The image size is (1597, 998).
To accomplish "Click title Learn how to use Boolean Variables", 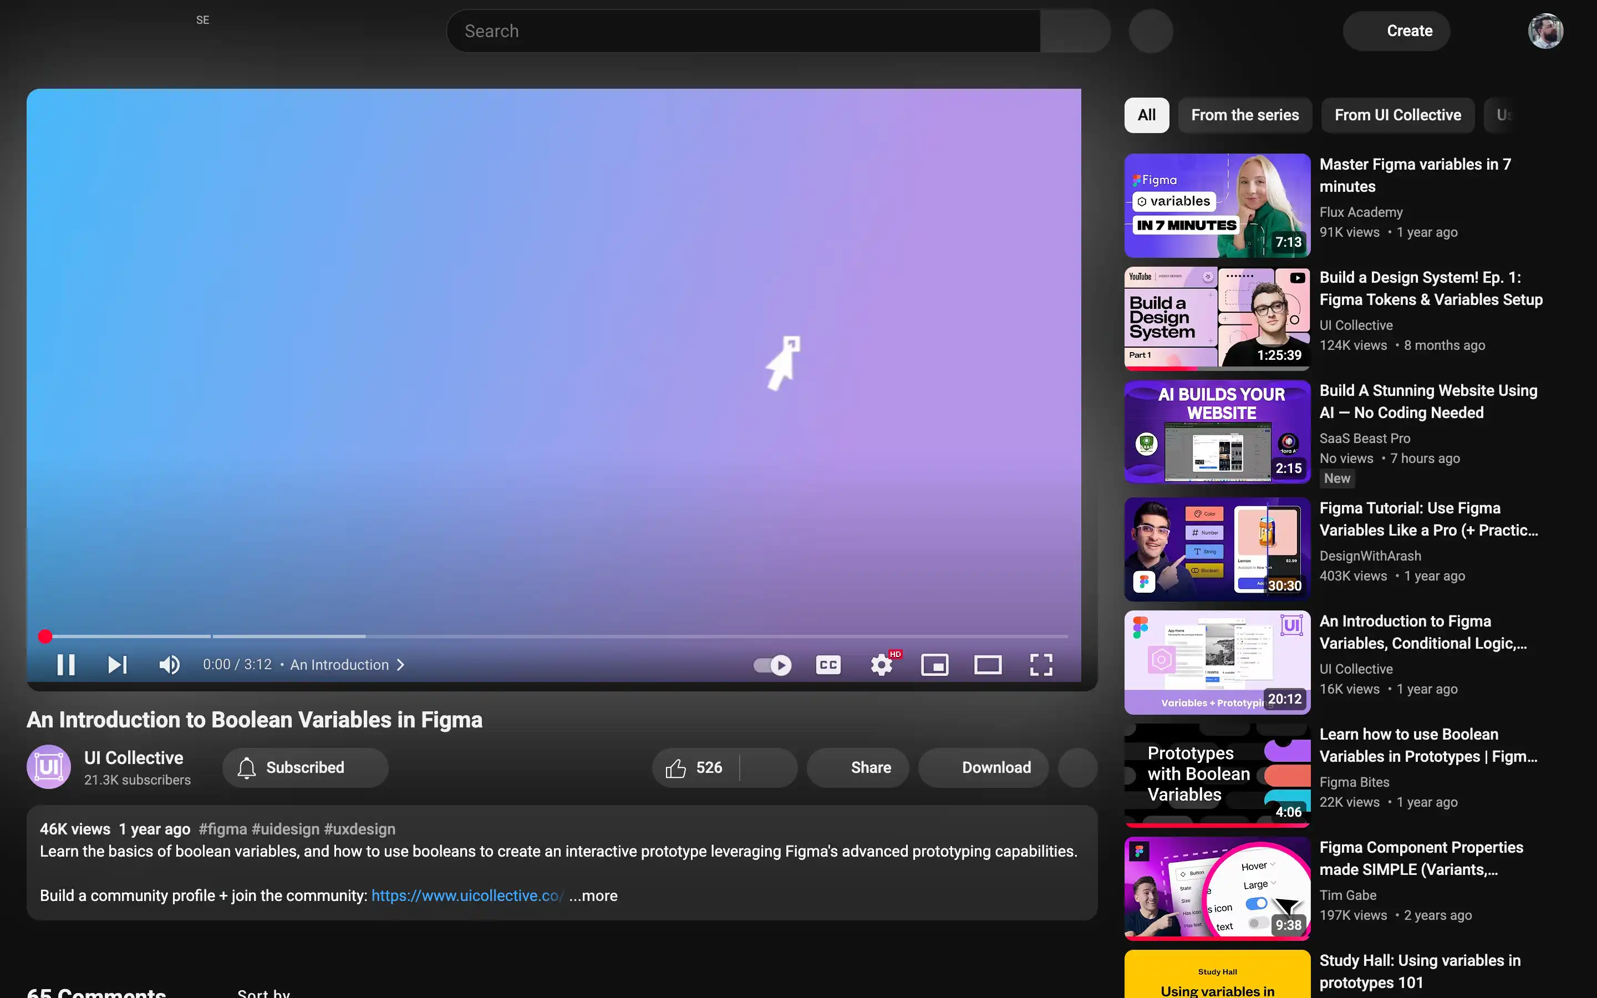I will pyautogui.click(x=1428, y=746).
